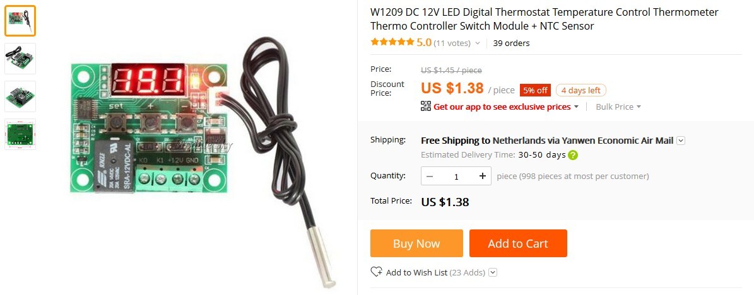Click the wish list heart icon
Image resolution: width=754 pixels, height=295 pixels.
(x=376, y=272)
